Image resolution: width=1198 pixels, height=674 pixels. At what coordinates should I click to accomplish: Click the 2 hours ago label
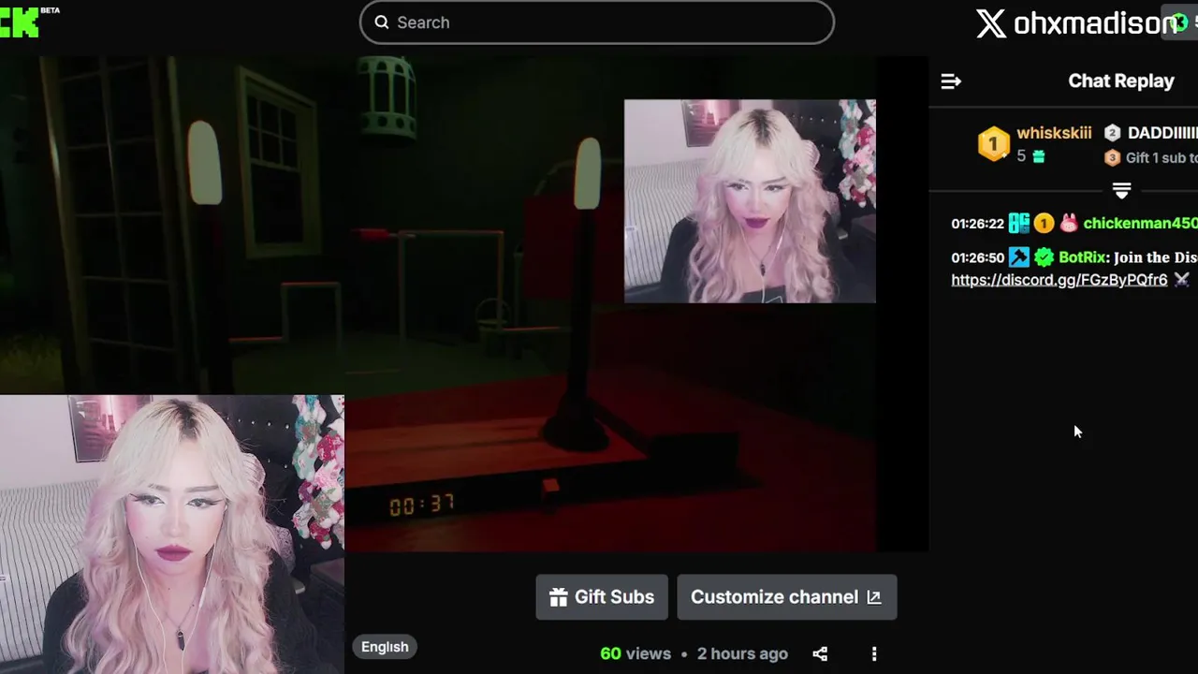[x=742, y=653]
